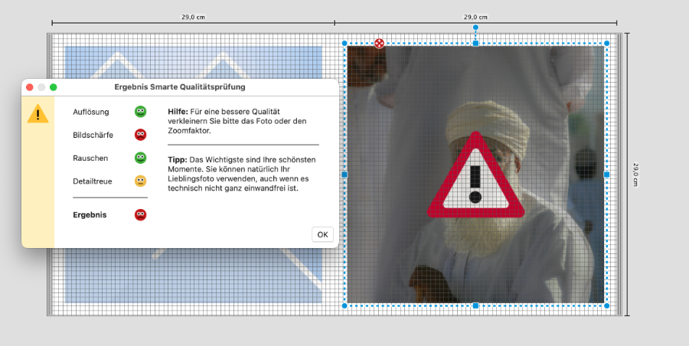The width and height of the screenshot is (689, 346).
Task: Close the Ergebnis Smarte Qualitätsprüfung dialog
Action: coord(30,87)
